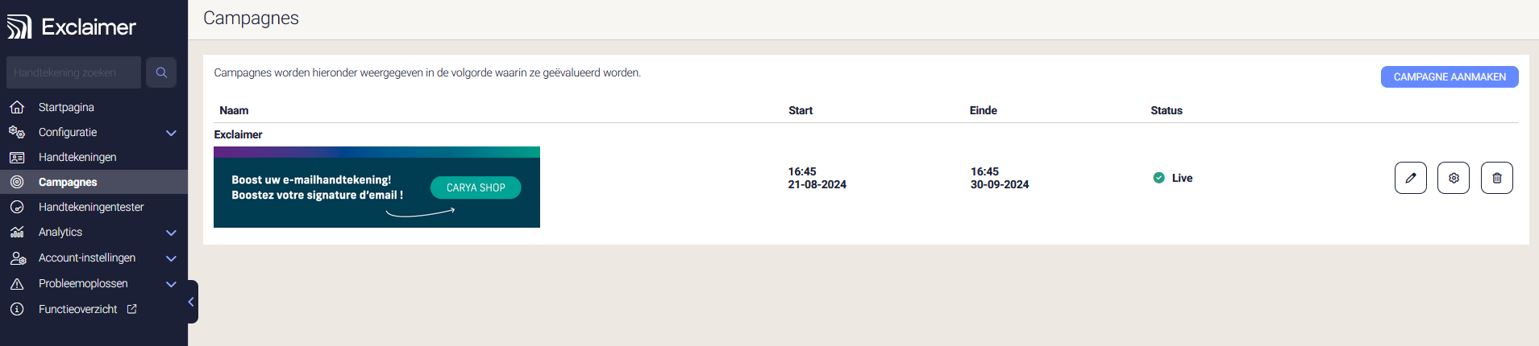
Task: Select Campagnes in the sidebar
Action: click(x=68, y=182)
